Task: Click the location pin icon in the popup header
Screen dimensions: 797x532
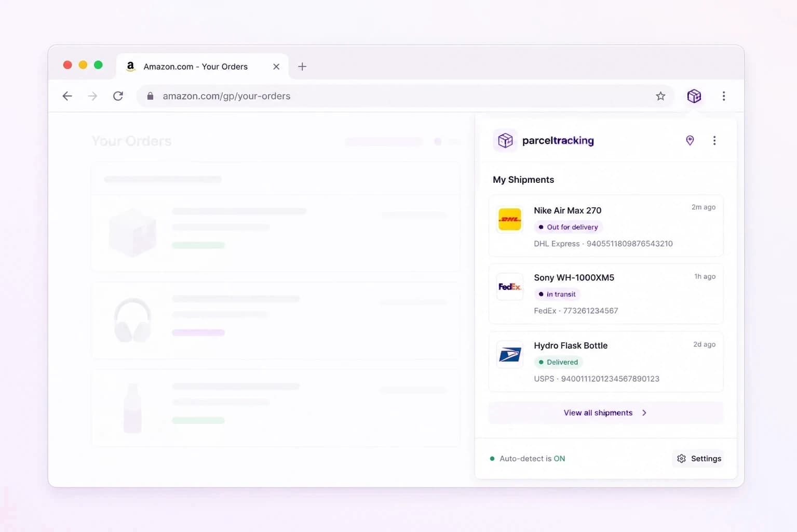Action: point(690,140)
